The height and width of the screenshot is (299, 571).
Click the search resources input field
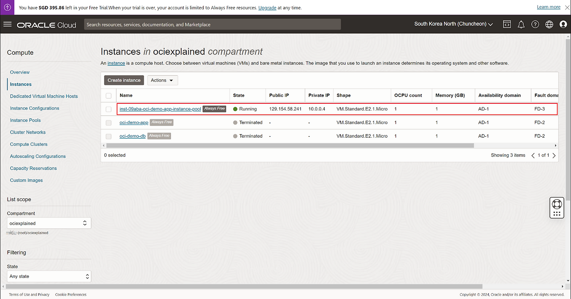212,25
